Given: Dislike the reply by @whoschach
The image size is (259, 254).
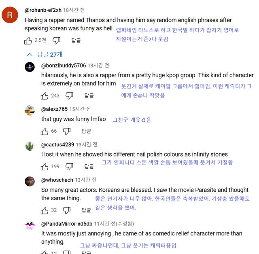Looking at the screenshot, I should pyautogui.click(x=67, y=210).
